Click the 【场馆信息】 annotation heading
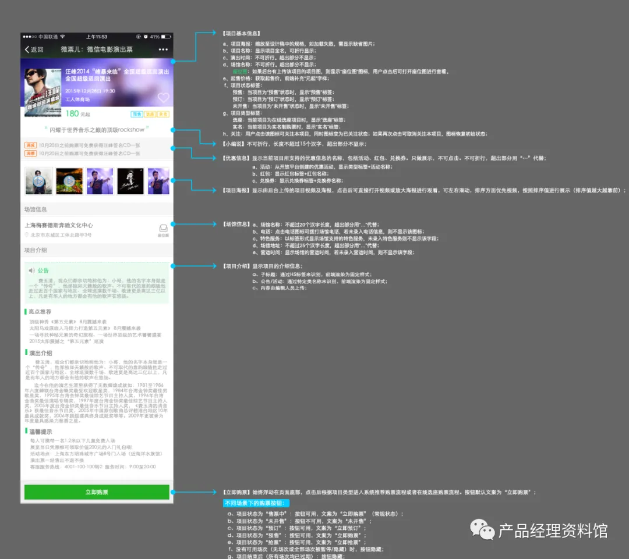The image size is (629, 559). [x=236, y=225]
